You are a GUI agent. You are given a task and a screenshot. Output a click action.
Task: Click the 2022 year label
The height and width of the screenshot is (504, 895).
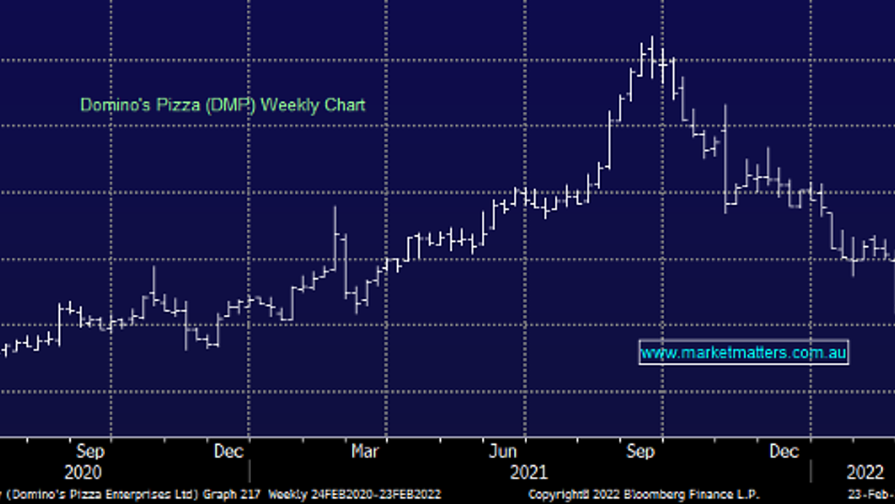pyautogui.click(x=864, y=473)
